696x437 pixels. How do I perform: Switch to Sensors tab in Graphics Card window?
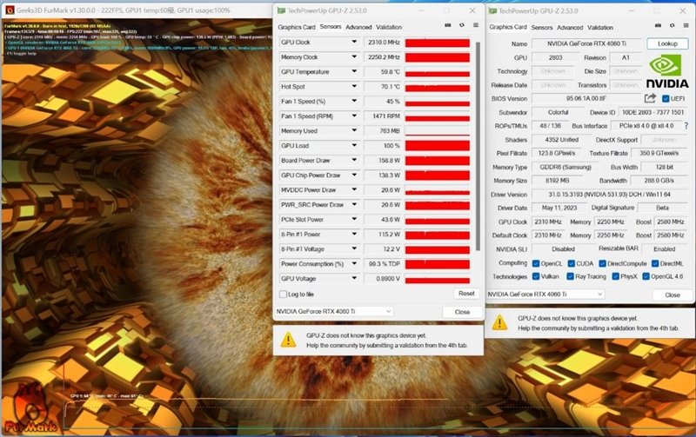542,27
